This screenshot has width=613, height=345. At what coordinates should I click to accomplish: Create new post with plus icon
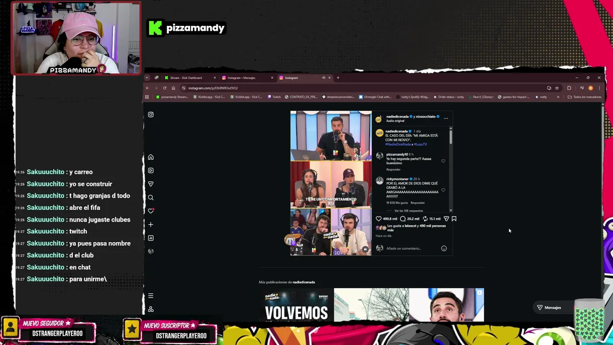tap(150, 224)
